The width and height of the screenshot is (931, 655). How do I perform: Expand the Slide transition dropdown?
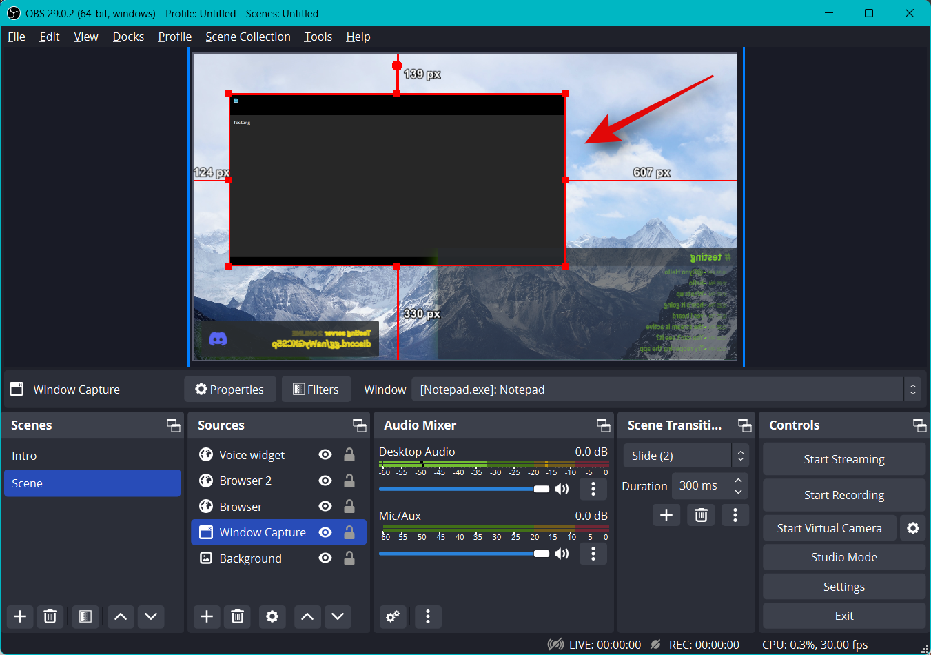(x=740, y=456)
